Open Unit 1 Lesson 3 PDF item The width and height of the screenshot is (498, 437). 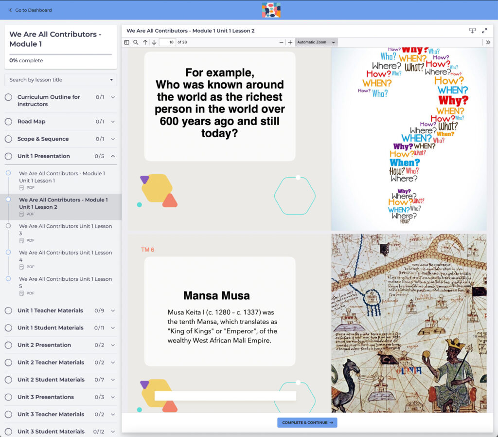pyautogui.click(x=65, y=230)
